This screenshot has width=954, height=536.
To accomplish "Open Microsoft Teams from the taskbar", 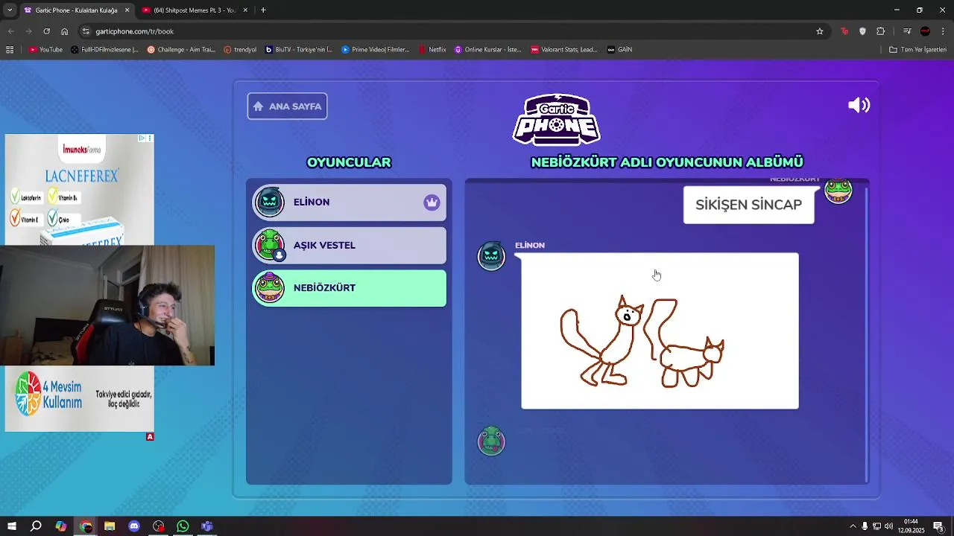I will tap(207, 526).
